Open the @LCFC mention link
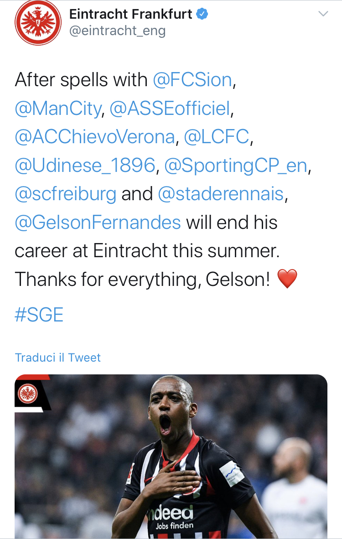The width and height of the screenshot is (342, 539). [217, 137]
